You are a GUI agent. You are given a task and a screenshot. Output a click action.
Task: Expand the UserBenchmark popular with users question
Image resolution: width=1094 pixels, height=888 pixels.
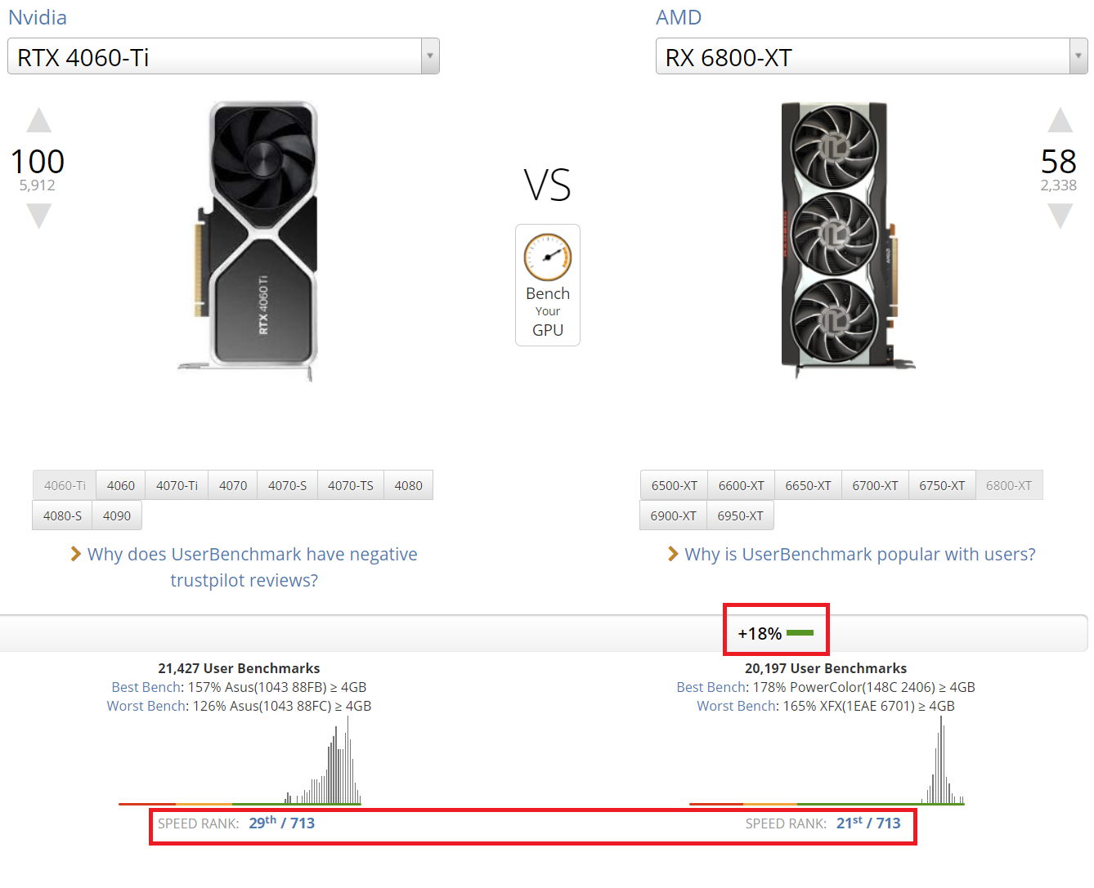pyautogui.click(x=859, y=555)
